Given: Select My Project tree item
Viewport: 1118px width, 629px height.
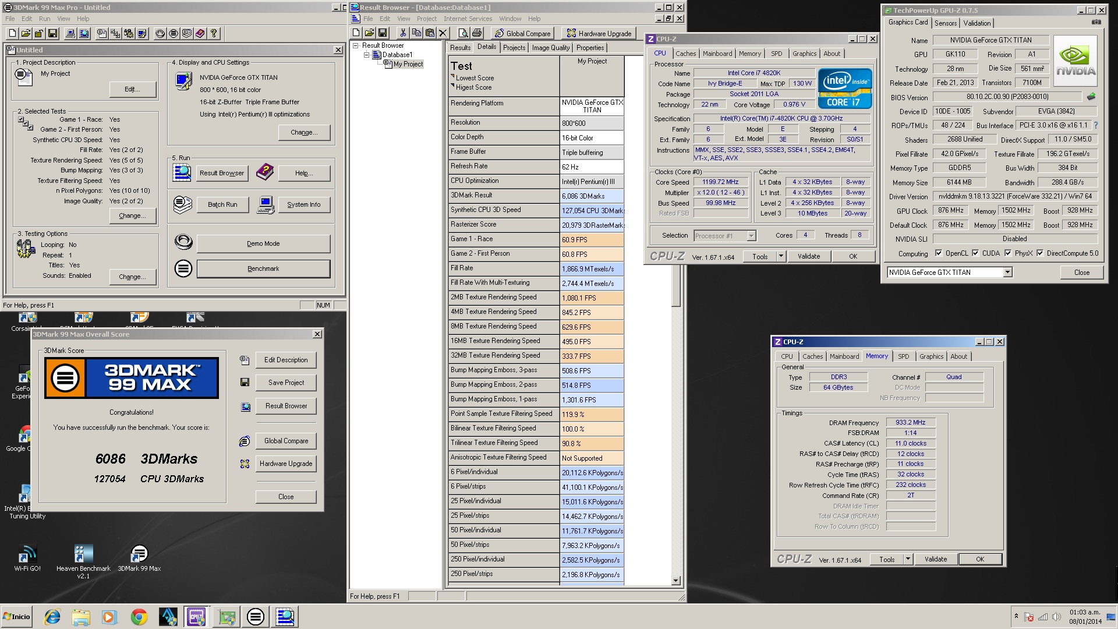Looking at the screenshot, I should (x=408, y=64).
